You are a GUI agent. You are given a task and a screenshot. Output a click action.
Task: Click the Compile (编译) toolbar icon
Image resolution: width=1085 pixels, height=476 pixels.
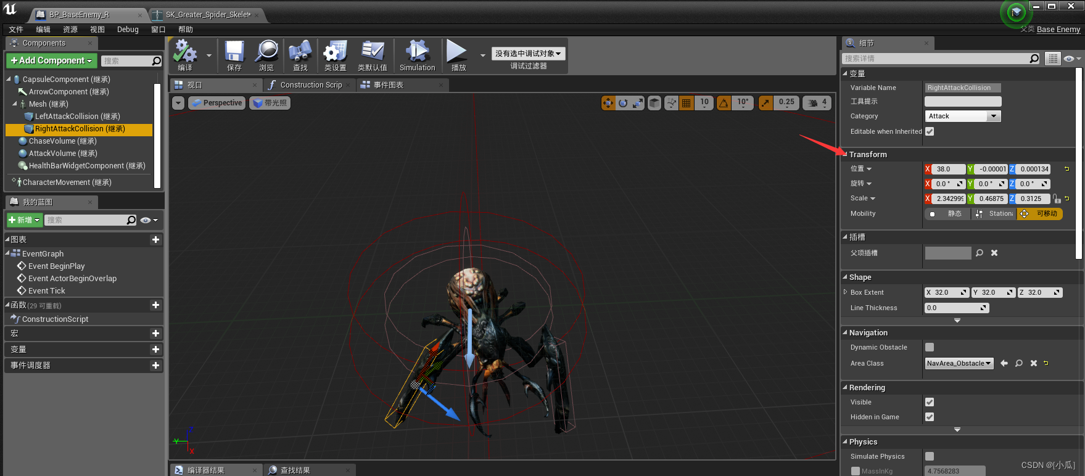pyautogui.click(x=185, y=51)
